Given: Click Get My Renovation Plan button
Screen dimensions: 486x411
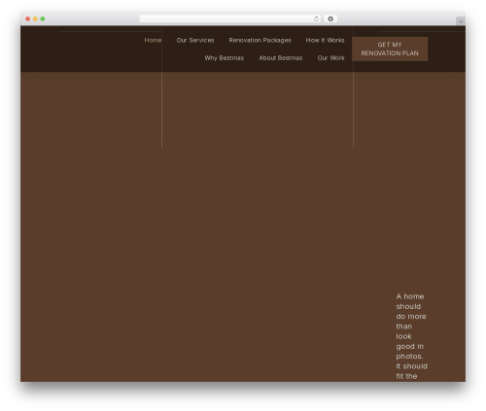Looking at the screenshot, I should (390, 49).
